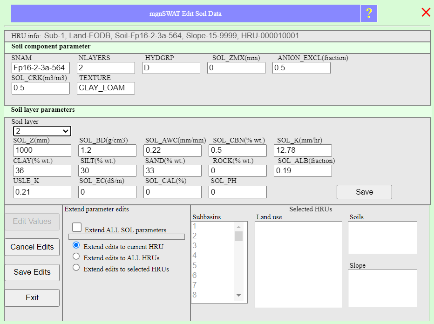Open help via yellow question mark icon
Image resolution: width=434 pixels, height=324 pixels.
point(369,13)
